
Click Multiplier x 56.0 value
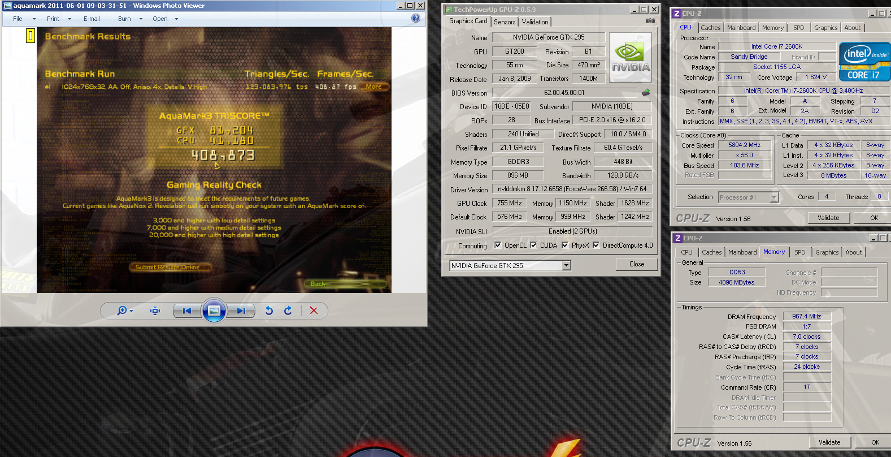tap(744, 156)
